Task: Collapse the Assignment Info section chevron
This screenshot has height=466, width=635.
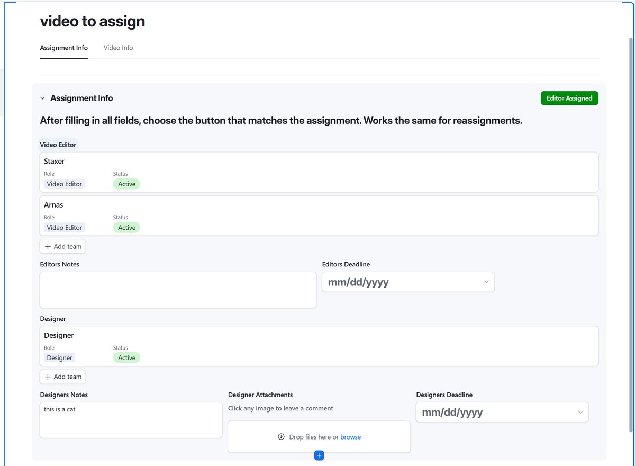Action: click(x=43, y=98)
